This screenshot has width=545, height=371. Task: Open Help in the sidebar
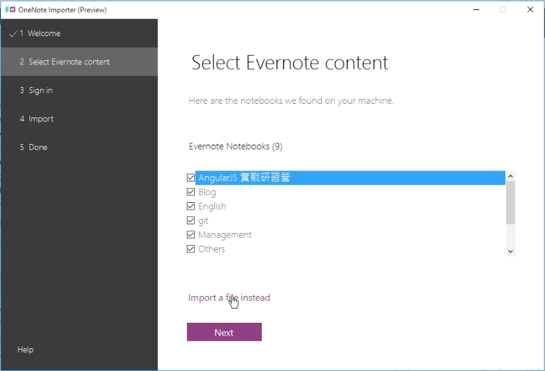point(25,350)
